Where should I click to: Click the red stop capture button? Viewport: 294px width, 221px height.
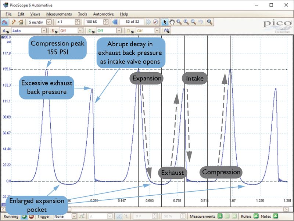pos(31,216)
